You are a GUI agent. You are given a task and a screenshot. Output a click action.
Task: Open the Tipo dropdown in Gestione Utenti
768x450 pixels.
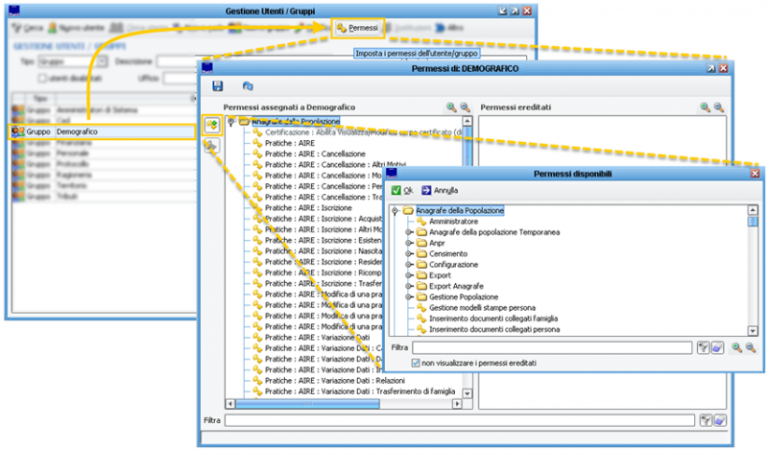pyautogui.click(x=103, y=60)
